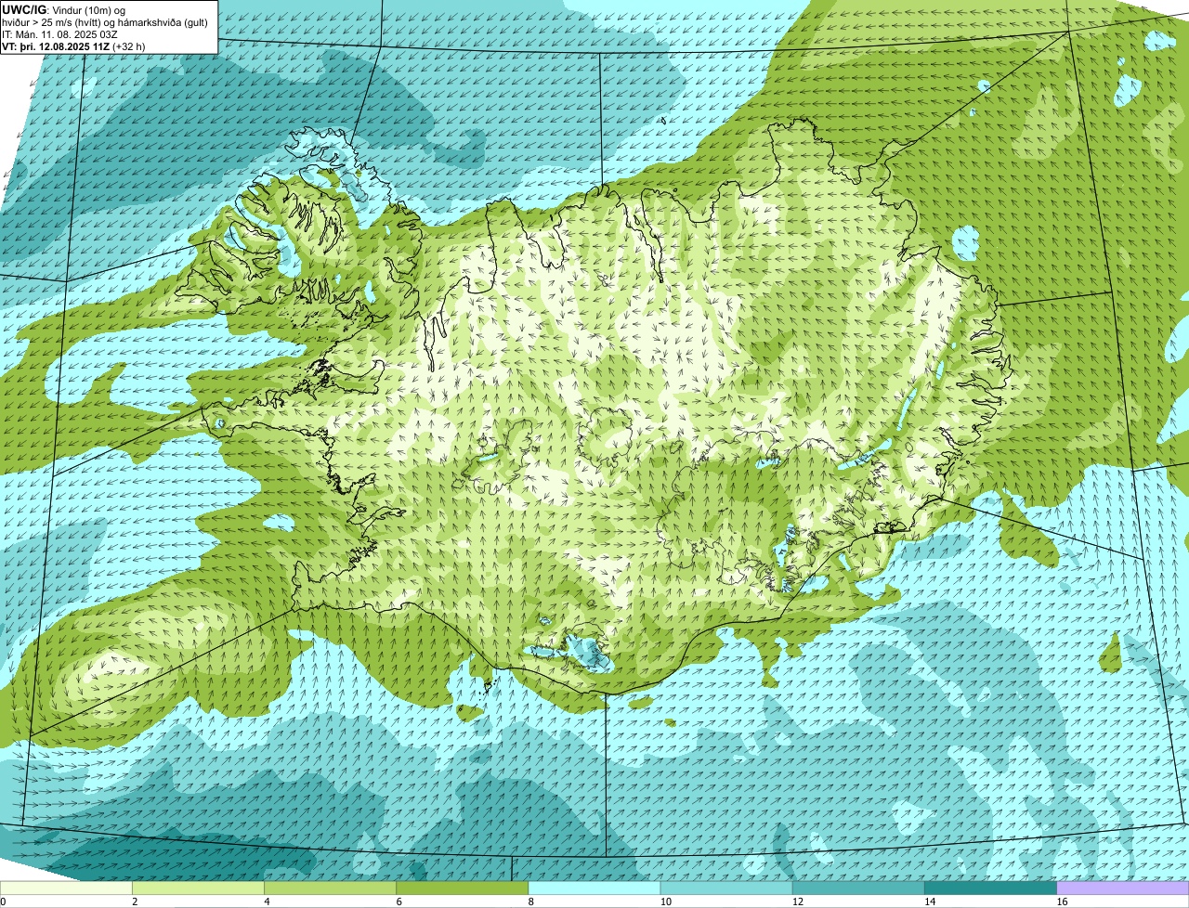Click the valid time 'VT: þri. 12.08.2025 11Z (+32 h)'
1189x908 pixels.
point(73,46)
